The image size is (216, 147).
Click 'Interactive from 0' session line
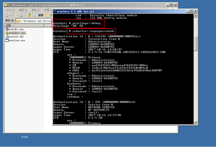click(x=86, y=39)
